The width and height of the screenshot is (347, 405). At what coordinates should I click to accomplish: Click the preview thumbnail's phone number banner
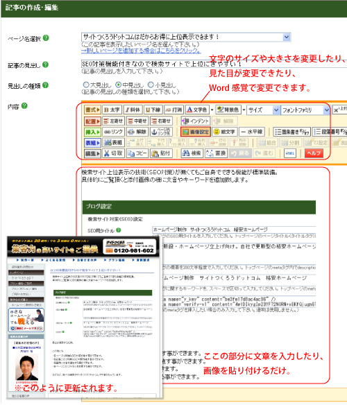click(x=130, y=247)
